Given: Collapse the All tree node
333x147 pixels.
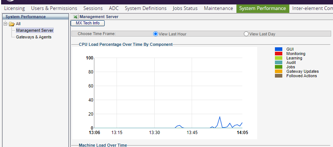Looking at the screenshot, I should point(6,24).
